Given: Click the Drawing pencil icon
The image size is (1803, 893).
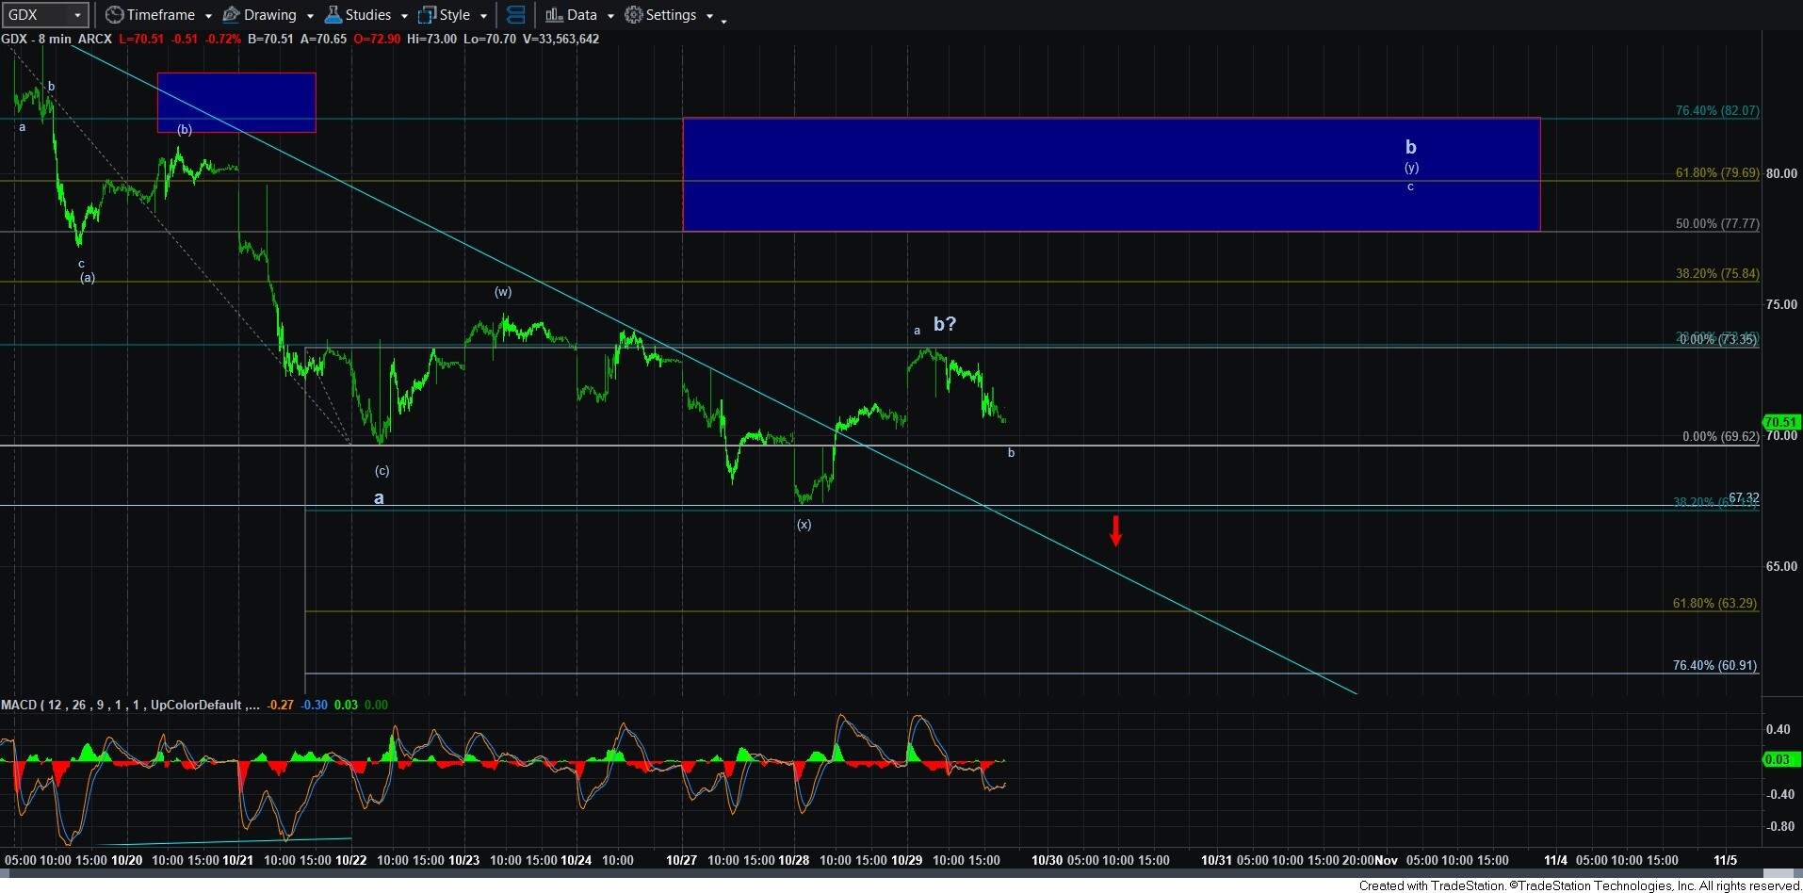Looking at the screenshot, I should [x=231, y=15].
